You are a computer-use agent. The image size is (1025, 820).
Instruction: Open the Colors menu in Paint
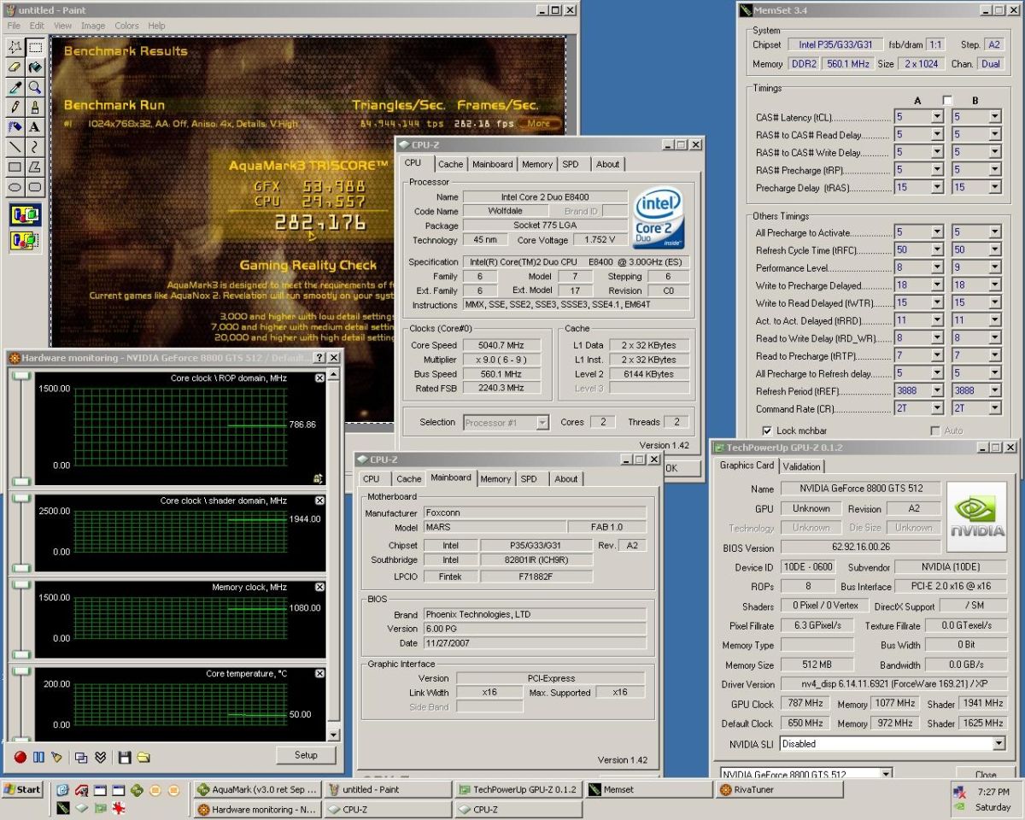pos(126,26)
